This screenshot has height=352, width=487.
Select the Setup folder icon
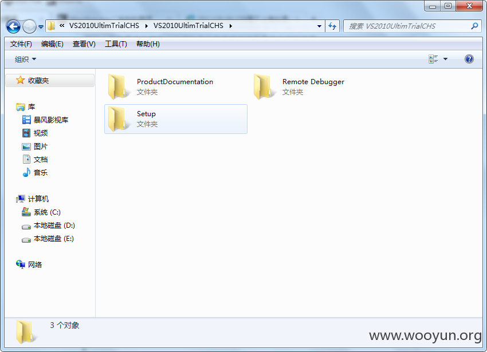click(119, 119)
